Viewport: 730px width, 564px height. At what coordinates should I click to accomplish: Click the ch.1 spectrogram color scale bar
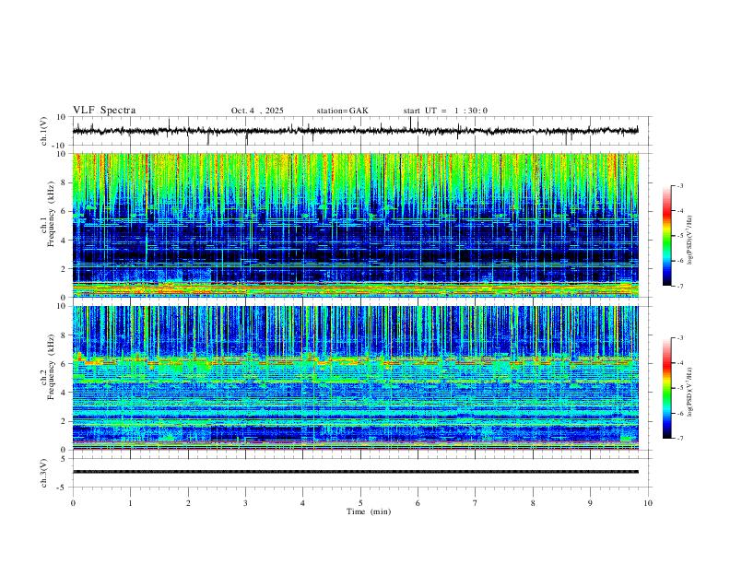coord(666,236)
